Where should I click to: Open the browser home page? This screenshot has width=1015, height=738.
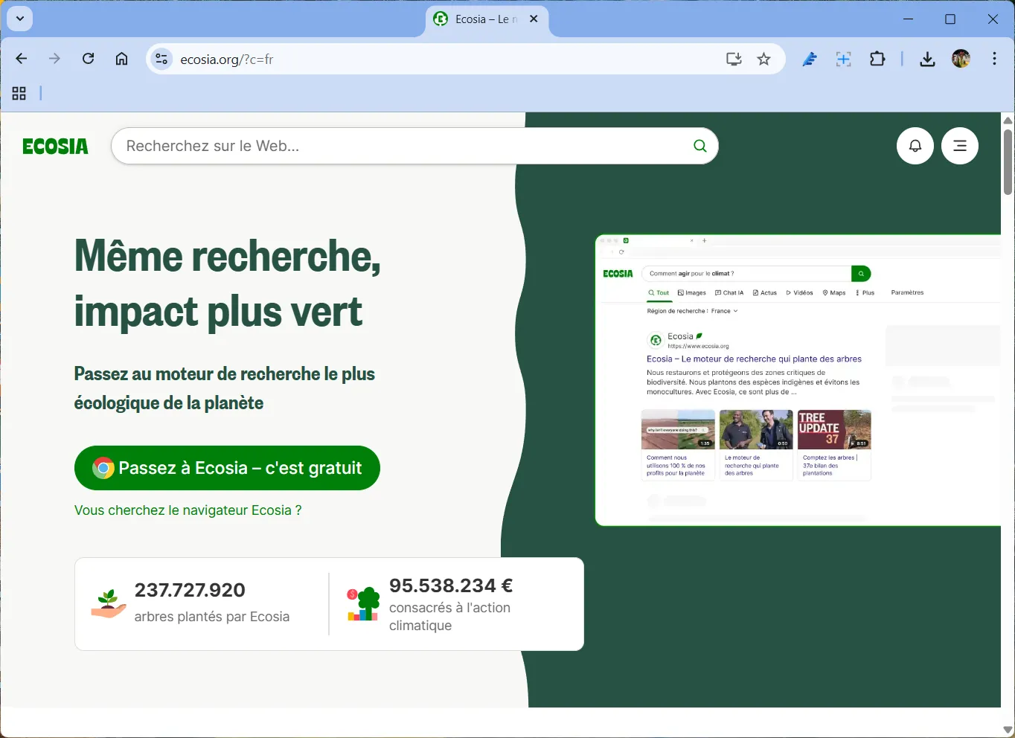121,59
